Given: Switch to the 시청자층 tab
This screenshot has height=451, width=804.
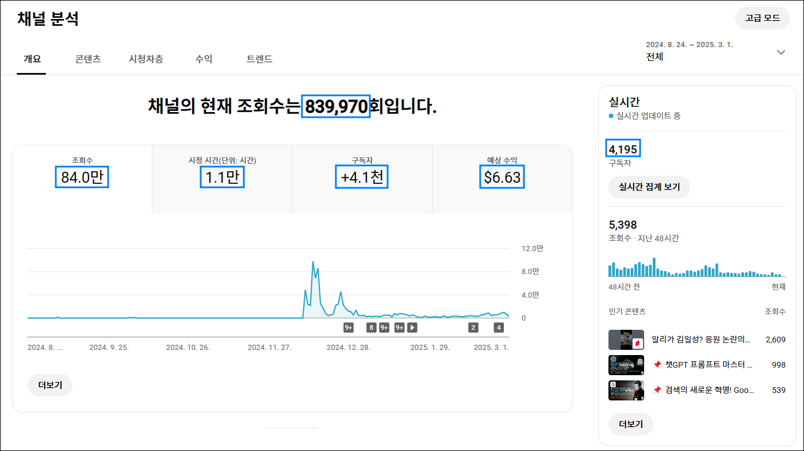Looking at the screenshot, I should coord(146,59).
